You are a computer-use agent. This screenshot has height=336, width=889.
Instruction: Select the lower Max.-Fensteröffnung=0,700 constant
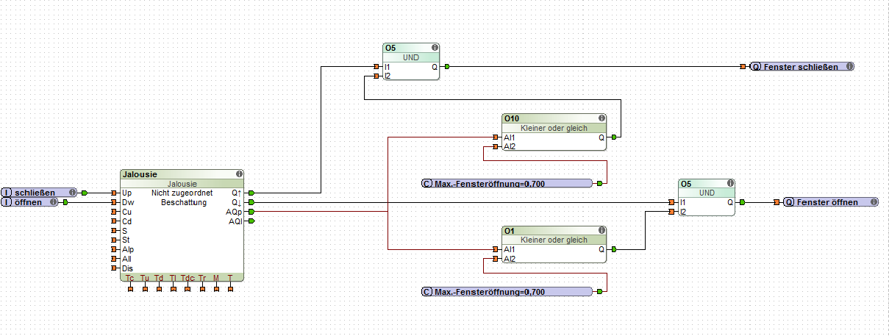point(507,292)
